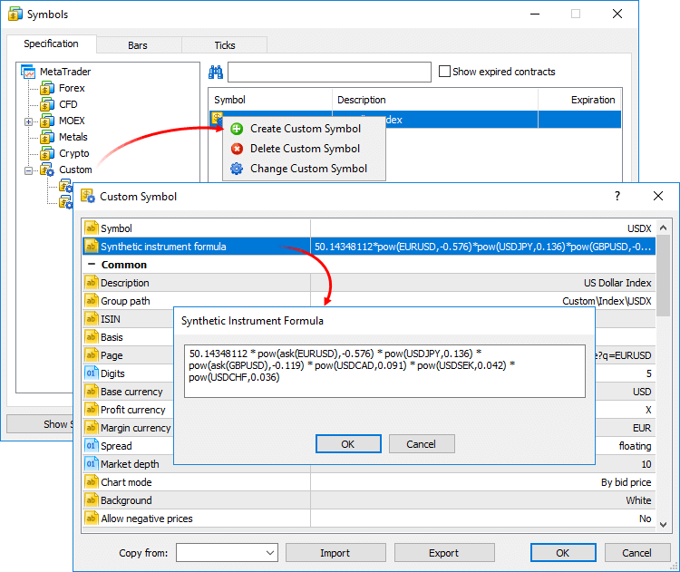
Task: Click the binoculars search icon
Action: (x=216, y=72)
